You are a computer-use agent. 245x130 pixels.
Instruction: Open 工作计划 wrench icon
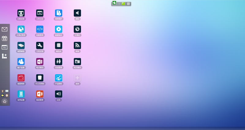click(x=40, y=45)
